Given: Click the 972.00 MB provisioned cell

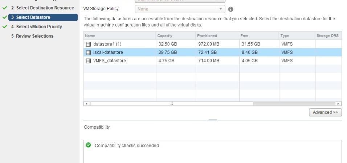Looking at the screenshot, I should [209, 44].
